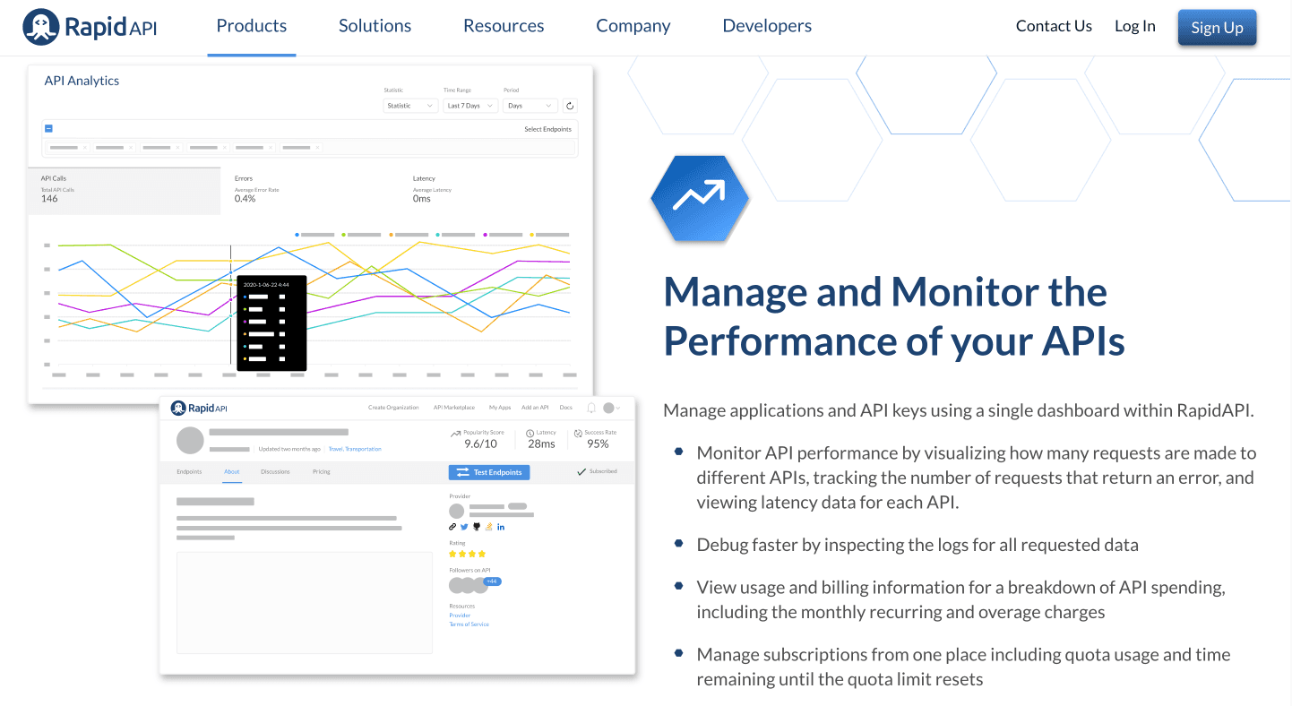Click the RapidAPI logo in the dashboard preview

199,408
